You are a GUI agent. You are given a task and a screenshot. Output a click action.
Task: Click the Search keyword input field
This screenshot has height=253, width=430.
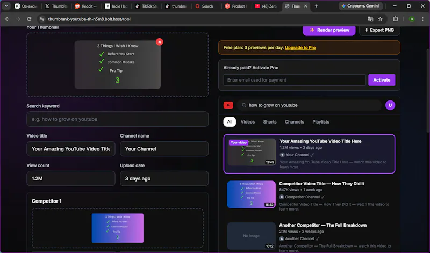click(x=117, y=119)
